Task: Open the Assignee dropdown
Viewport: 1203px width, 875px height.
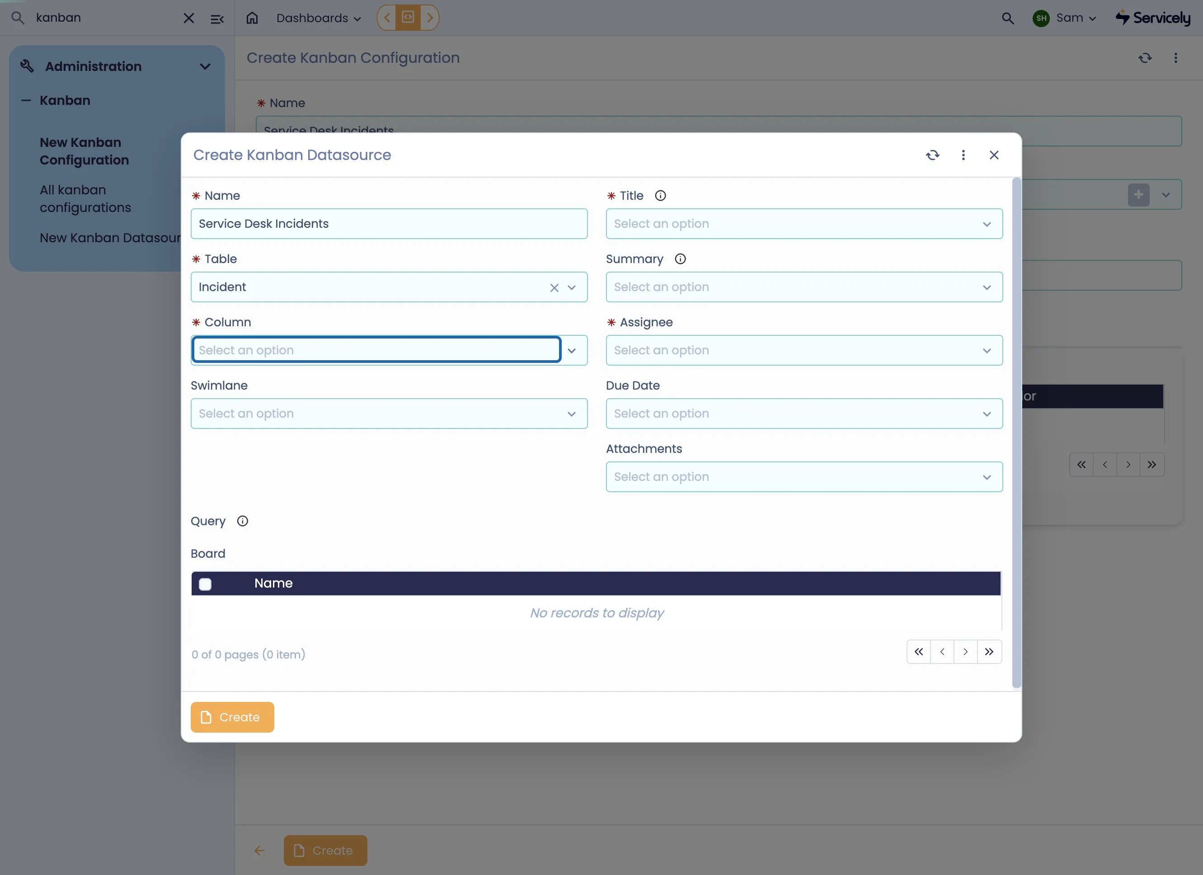Action: [804, 350]
